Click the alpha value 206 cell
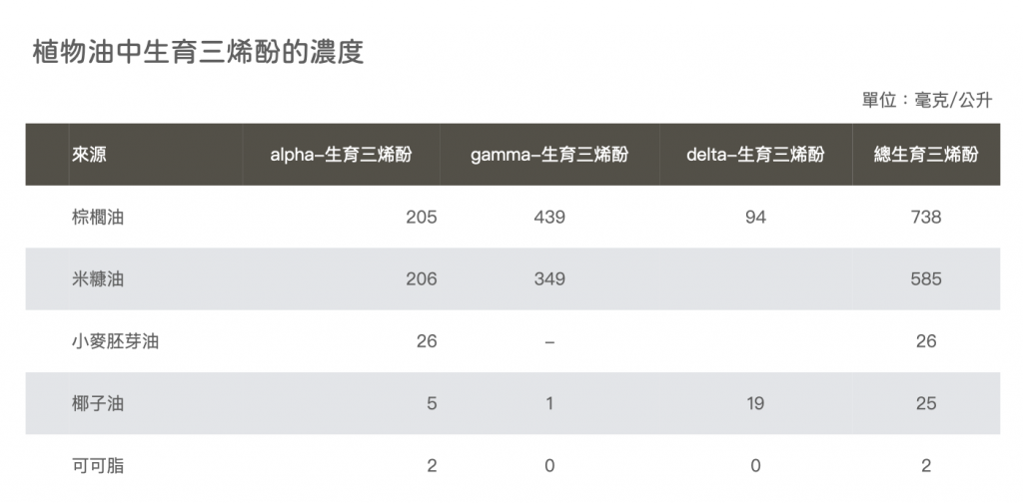 coord(422,279)
